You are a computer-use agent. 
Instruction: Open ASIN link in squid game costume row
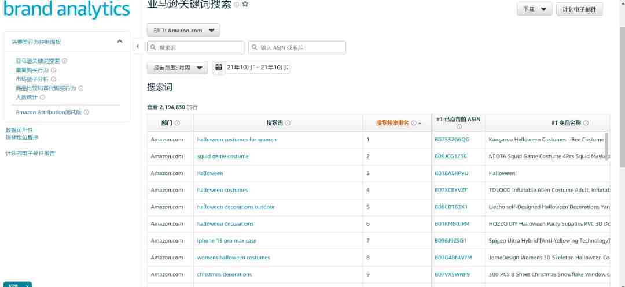(x=451, y=156)
